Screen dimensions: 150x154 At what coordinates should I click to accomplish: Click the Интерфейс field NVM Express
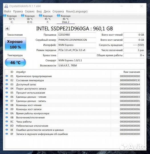pos(77,45)
